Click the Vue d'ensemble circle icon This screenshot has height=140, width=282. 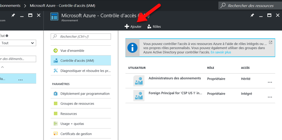point(56,51)
